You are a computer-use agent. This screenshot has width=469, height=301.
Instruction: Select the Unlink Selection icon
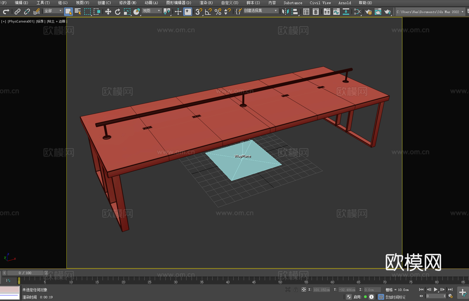(x=27, y=12)
